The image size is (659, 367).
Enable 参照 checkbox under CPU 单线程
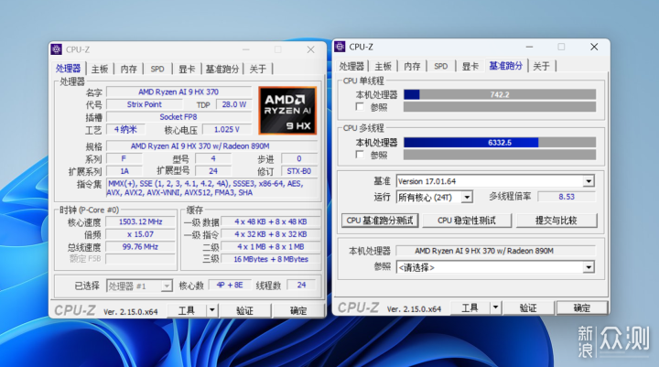tap(360, 107)
